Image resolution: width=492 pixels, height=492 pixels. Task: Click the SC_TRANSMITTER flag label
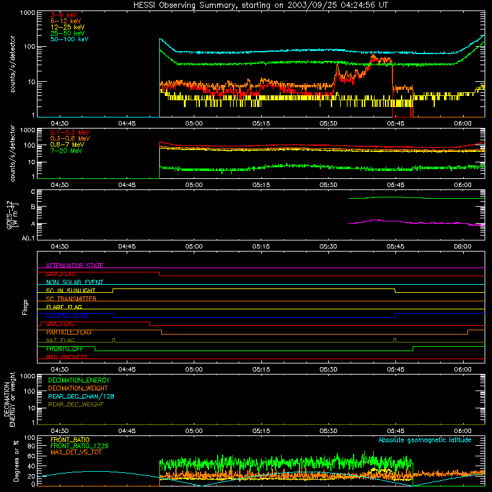tap(71, 299)
